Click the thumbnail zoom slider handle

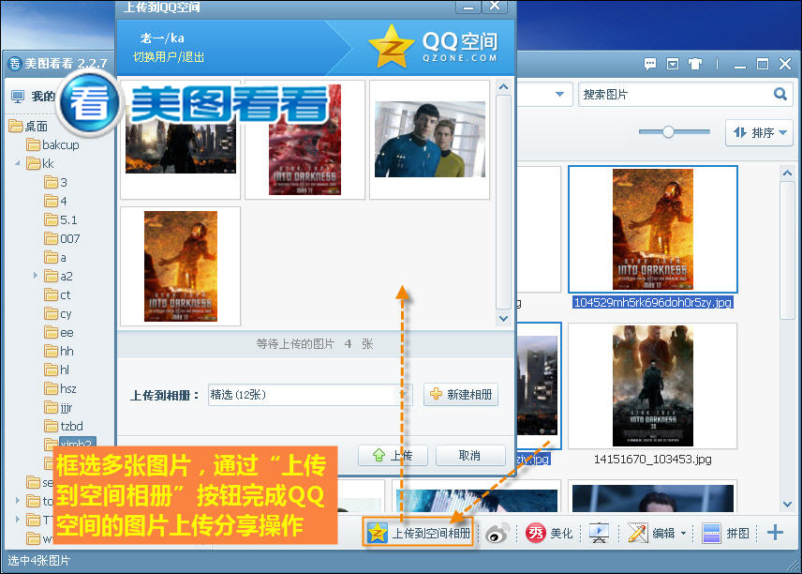pyautogui.click(x=668, y=132)
